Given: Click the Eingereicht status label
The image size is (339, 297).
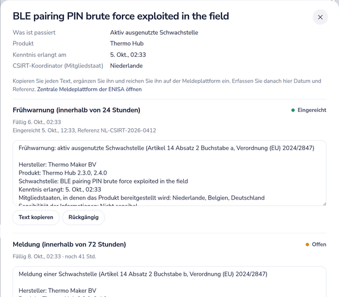Looking at the screenshot, I should pyautogui.click(x=312, y=110).
